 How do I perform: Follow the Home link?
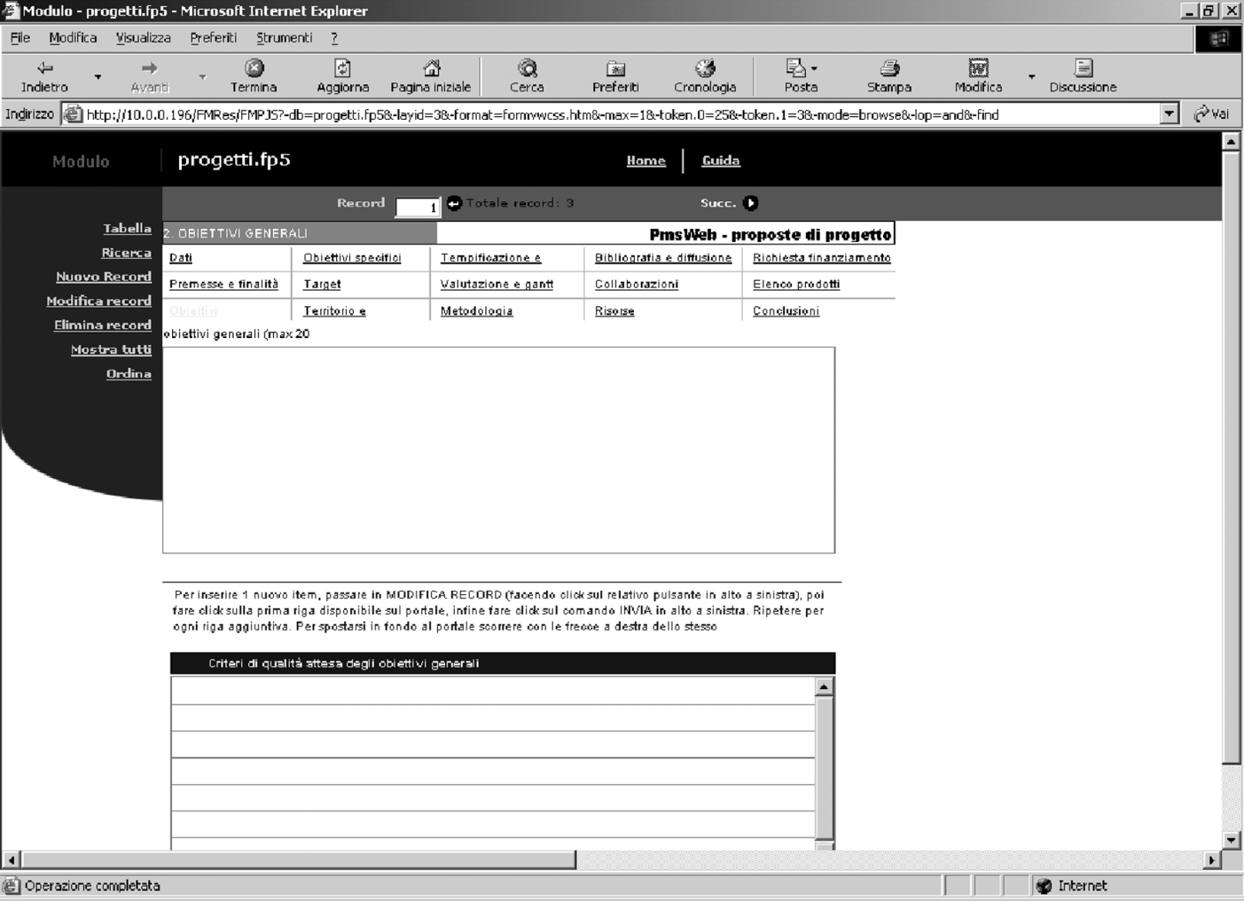tap(645, 161)
